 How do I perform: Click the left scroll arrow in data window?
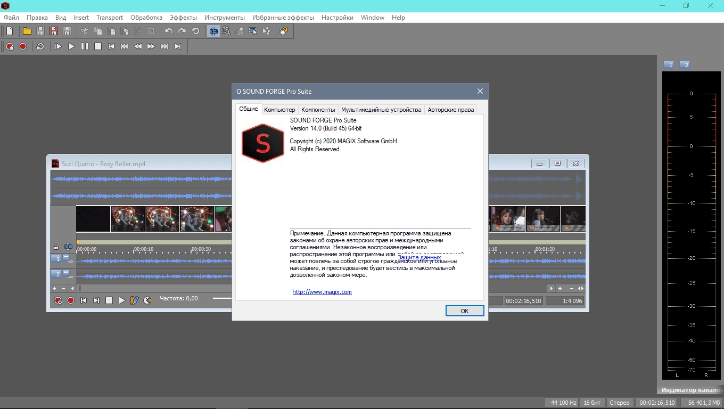(72, 289)
